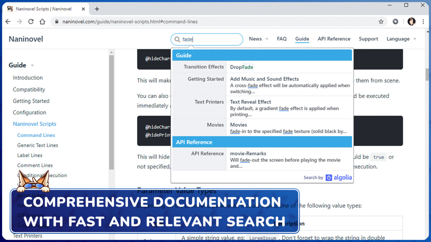Go to Generic Text Lines subsection
The width and height of the screenshot is (431, 242).
(x=38, y=145)
